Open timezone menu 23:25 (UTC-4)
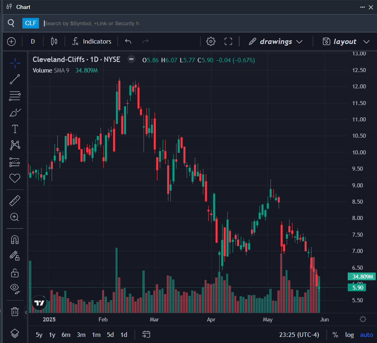 click(299, 335)
